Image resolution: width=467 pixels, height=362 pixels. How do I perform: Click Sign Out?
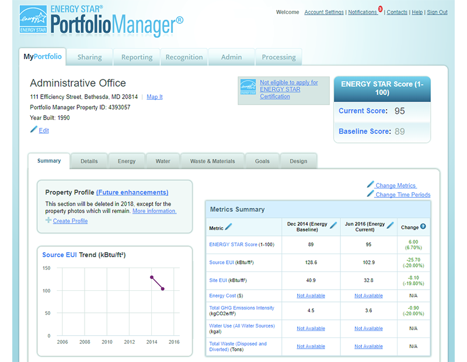pos(437,12)
